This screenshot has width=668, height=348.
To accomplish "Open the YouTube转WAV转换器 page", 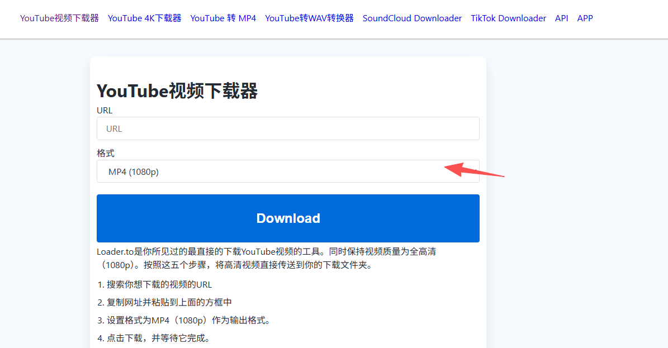I will [x=309, y=18].
